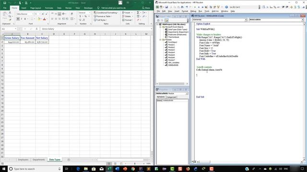The image size is (307, 172).
Task: Open the Departments sheet tab
Action: pos(39,160)
